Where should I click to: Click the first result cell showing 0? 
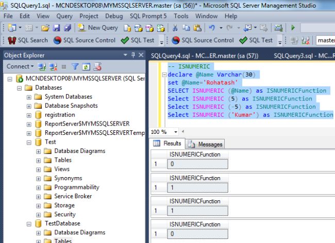click(197, 164)
